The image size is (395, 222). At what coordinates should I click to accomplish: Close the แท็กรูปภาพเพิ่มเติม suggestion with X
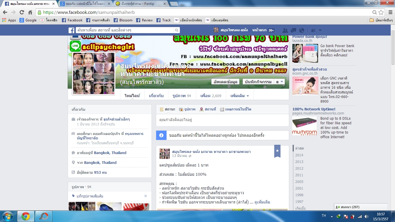[x=145, y=196]
